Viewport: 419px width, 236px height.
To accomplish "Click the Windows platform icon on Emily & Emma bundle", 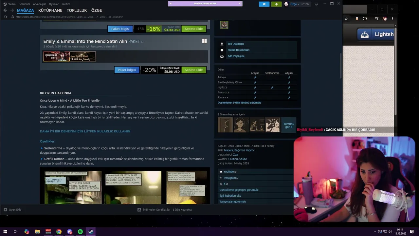I will point(204,41).
